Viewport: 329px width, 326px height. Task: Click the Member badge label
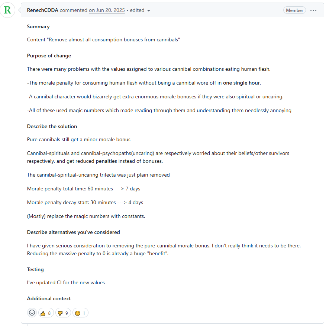click(294, 10)
